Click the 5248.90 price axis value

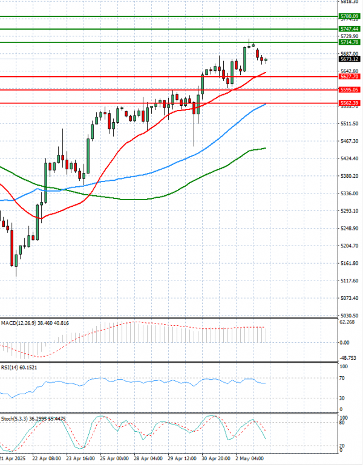point(349,229)
